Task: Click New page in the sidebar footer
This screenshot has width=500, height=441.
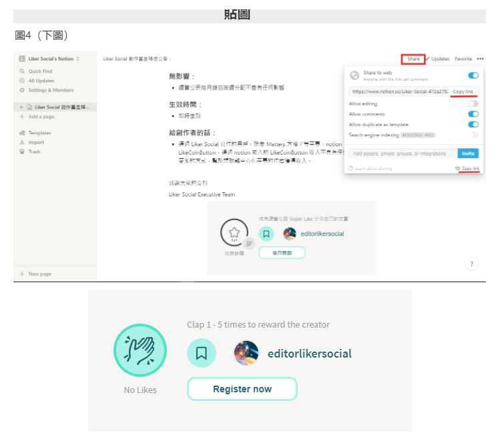Action: 39,274
